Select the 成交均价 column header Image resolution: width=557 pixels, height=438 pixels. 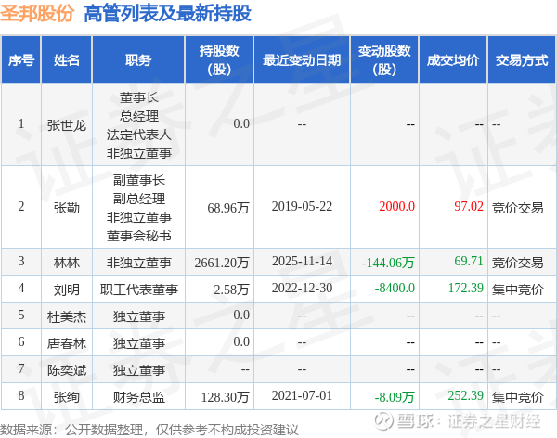tap(453, 59)
